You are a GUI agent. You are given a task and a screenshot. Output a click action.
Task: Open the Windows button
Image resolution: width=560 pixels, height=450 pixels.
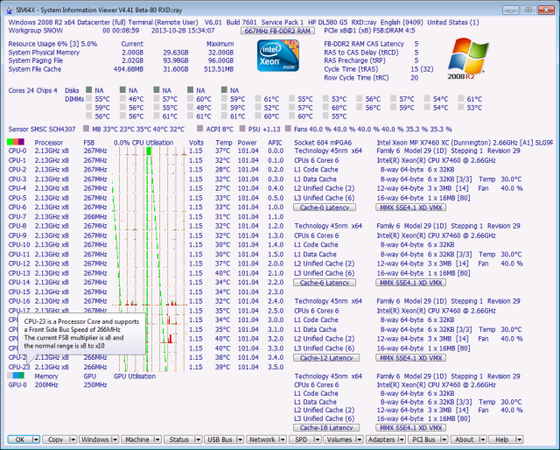tap(95, 439)
